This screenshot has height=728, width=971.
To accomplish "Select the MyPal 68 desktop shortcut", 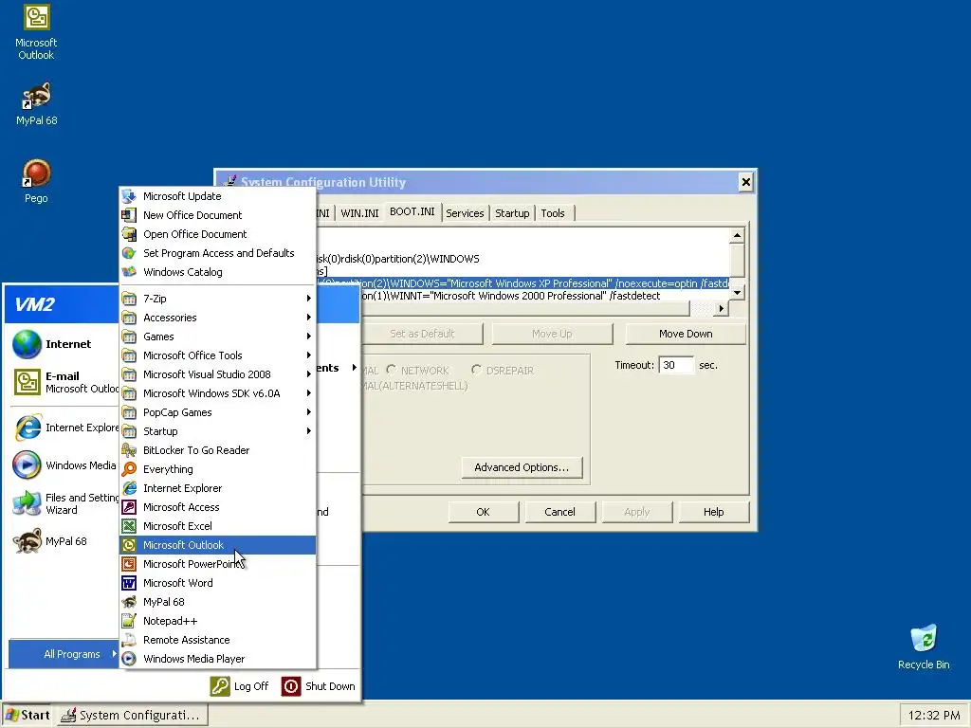I will click(x=36, y=103).
